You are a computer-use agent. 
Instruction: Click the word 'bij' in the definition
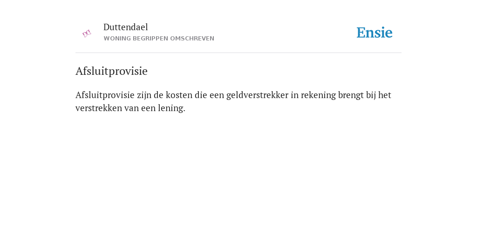pyautogui.click(x=371, y=95)
